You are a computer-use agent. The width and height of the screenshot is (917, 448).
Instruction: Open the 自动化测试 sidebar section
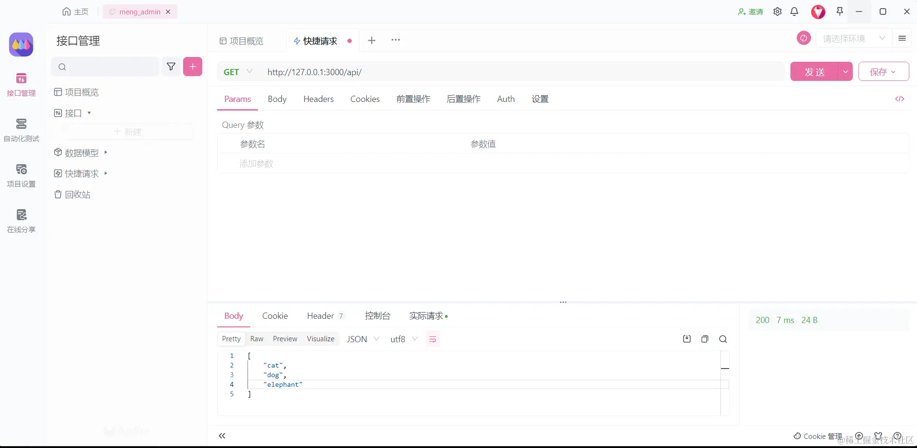click(x=21, y=130)
